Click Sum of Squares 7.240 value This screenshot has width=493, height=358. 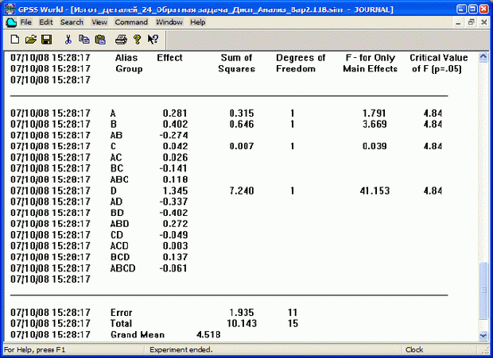242,191
